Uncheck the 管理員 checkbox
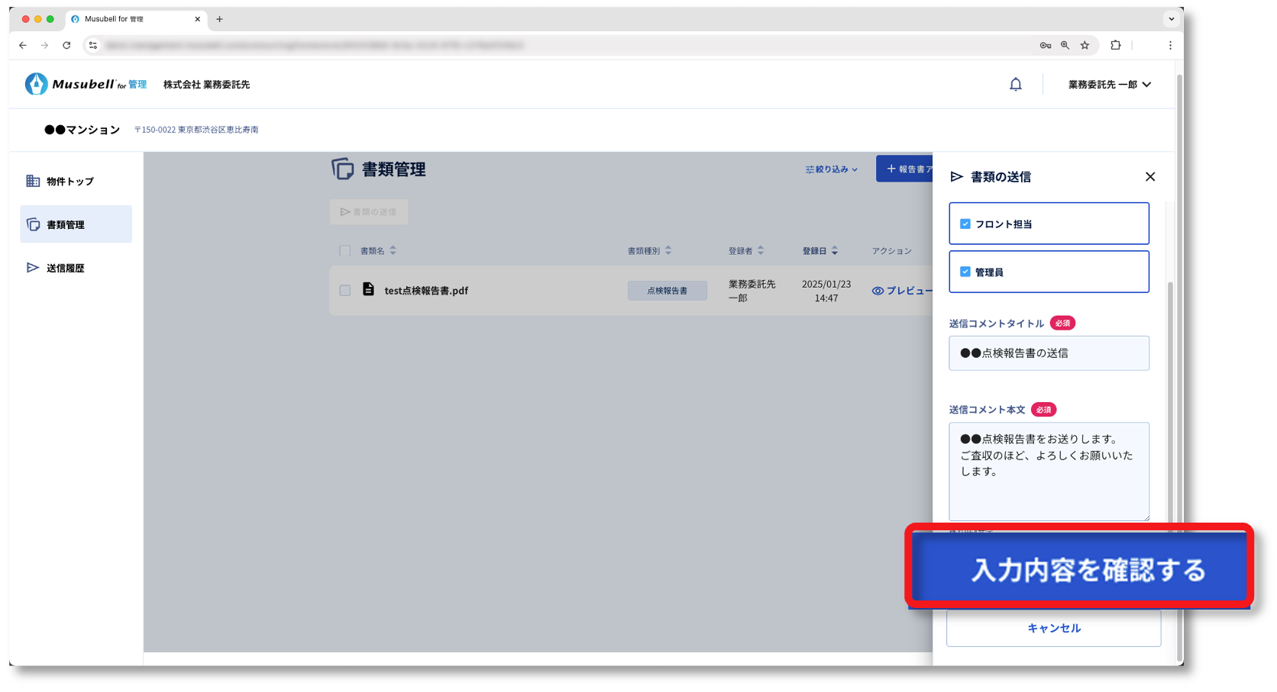 pyautogui.click(x=965, y=272)
